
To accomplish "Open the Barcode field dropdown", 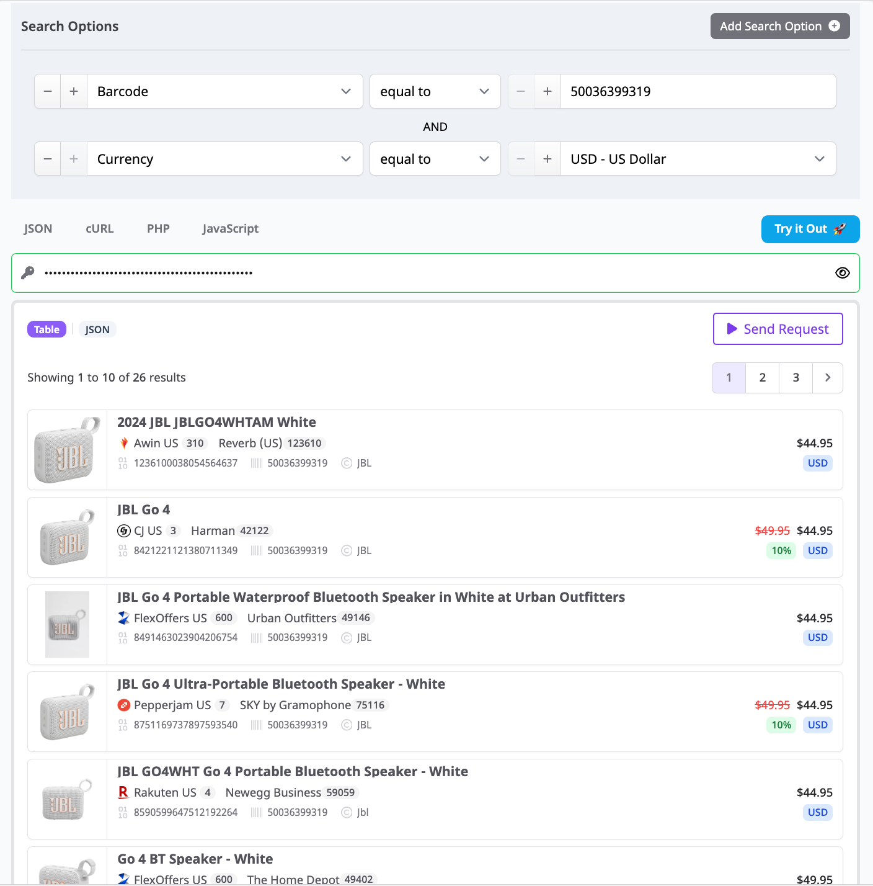I will pos(224,91).
